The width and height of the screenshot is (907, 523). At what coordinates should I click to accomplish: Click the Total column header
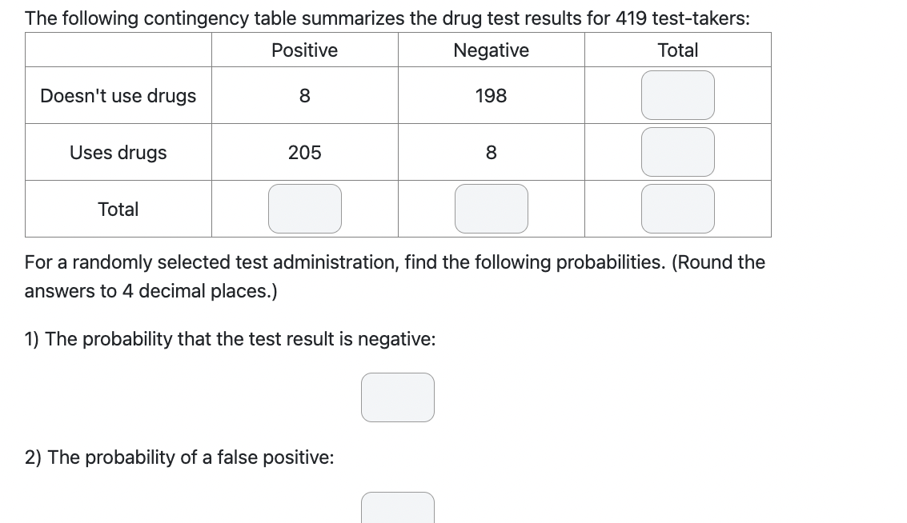pyautogui.click(x=677, y=50)
